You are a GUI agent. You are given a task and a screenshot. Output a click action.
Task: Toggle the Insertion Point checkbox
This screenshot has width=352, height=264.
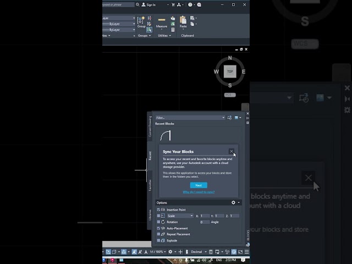(x=158, y=210)
